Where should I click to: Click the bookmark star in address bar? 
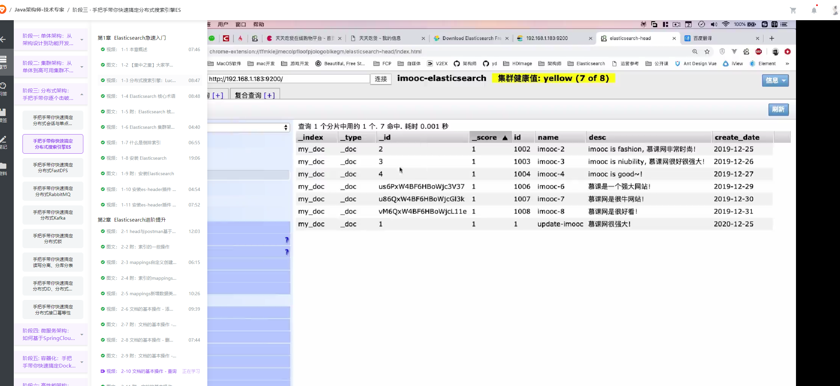pyautogui.click(x=707, y=51)
